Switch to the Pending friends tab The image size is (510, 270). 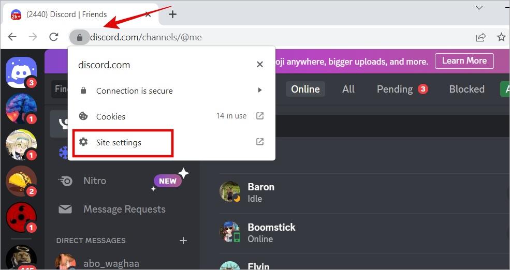[x=402, y=89]
